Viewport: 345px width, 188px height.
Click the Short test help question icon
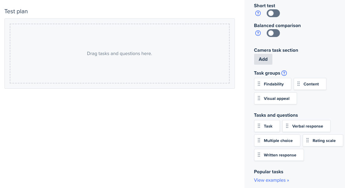(258, 13)
